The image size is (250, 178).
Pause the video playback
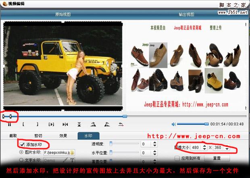point(9,124)
